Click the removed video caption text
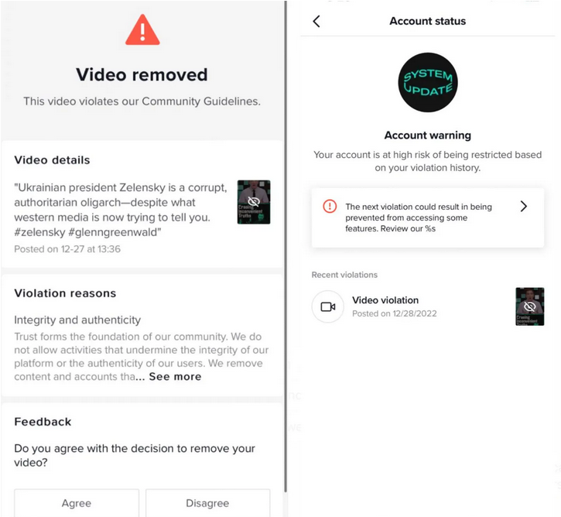Screen dimensions: 561x517 pyautogui.click(x=121, y=210)
